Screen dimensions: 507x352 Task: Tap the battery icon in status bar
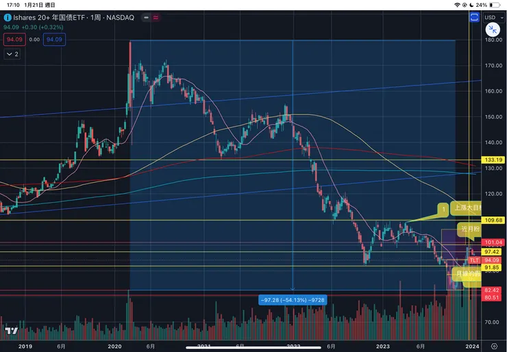(x=493, y=5)
